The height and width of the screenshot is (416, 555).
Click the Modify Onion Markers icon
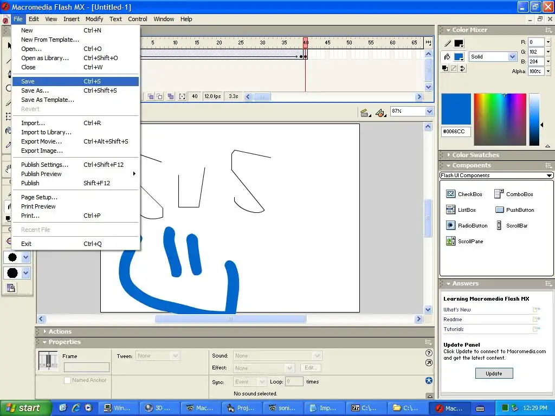182,96
